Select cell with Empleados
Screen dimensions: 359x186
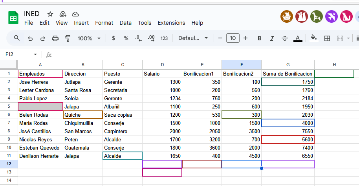40,74
